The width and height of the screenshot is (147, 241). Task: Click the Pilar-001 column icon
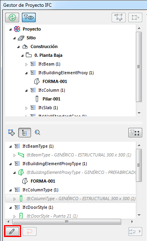tap(37, 99)
